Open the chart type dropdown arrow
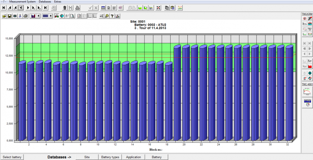Viewport: 313px width, 160px height. [x=38, y=16]
